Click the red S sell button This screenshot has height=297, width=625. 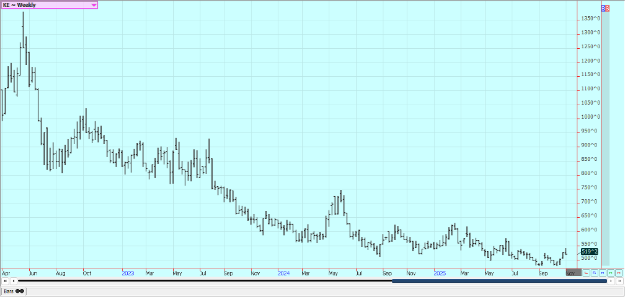click(x=608, y=8)
